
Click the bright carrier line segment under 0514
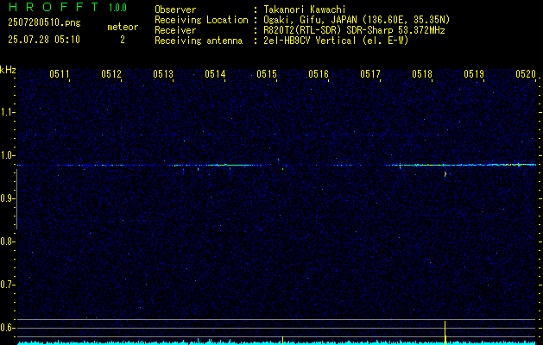[229, 165]
